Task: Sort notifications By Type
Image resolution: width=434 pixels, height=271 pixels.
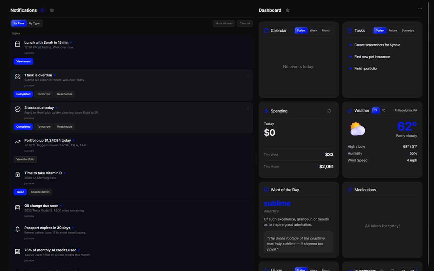Action: coord(34,23)
